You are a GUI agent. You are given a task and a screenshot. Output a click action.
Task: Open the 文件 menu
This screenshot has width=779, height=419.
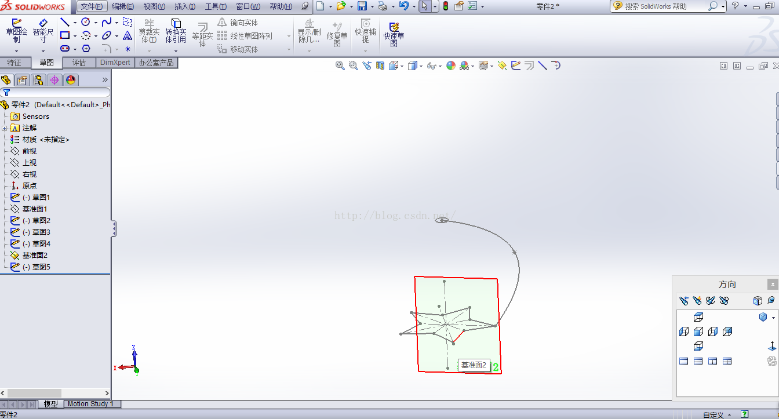pyautogui.click(x=92, y=6)
